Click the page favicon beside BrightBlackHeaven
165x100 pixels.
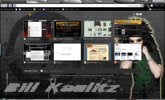[x=24, y=62]
